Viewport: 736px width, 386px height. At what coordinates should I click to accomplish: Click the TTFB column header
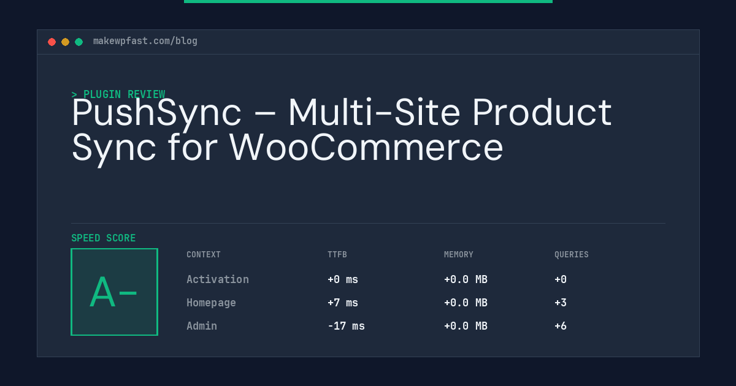(x=337, y=255)
